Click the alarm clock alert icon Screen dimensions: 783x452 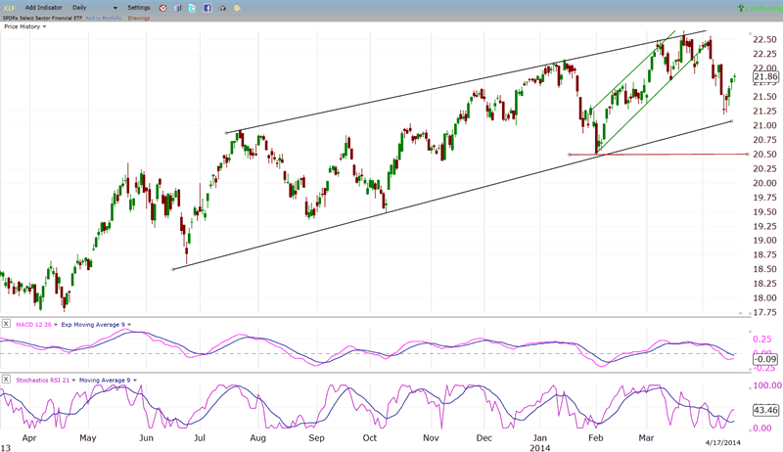163,8
